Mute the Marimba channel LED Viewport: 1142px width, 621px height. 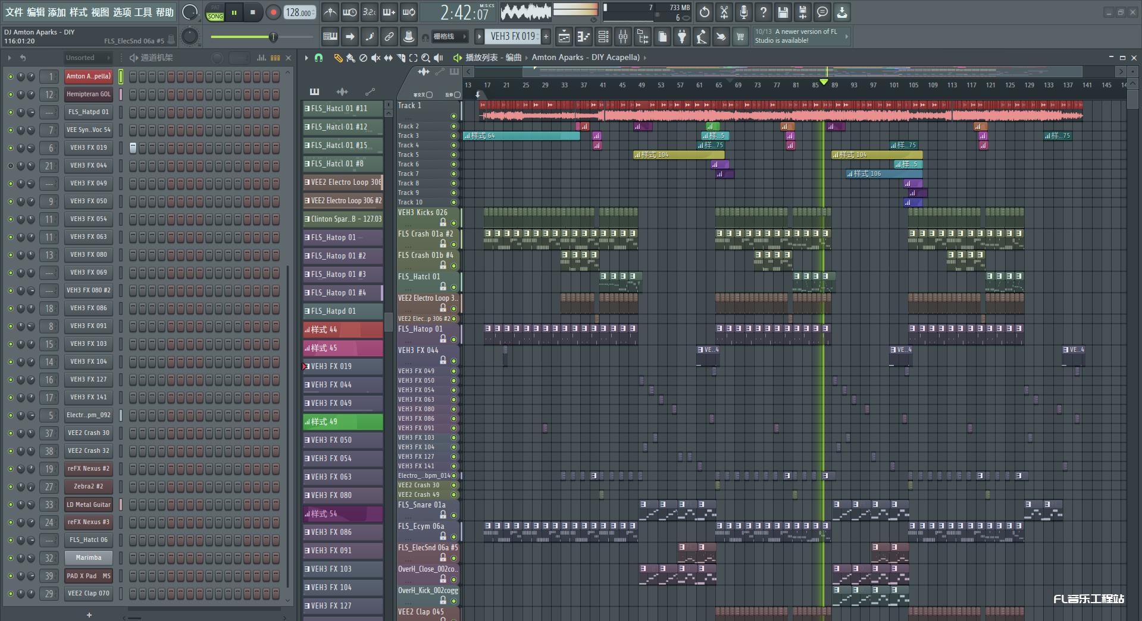(10, 558)
